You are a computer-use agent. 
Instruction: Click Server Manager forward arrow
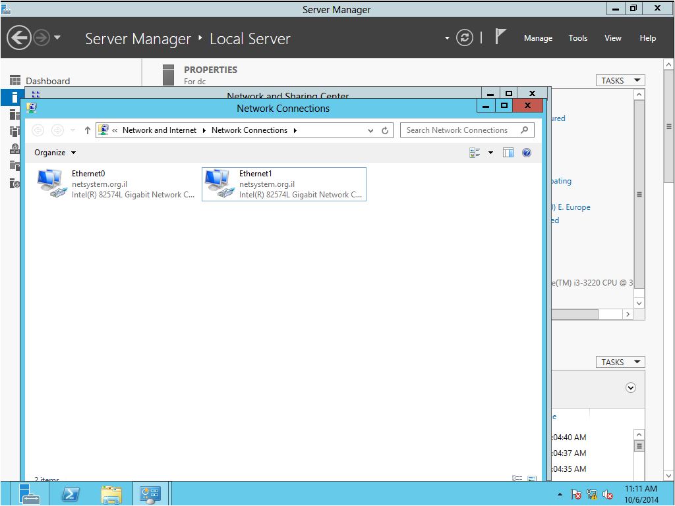(42, 38)
